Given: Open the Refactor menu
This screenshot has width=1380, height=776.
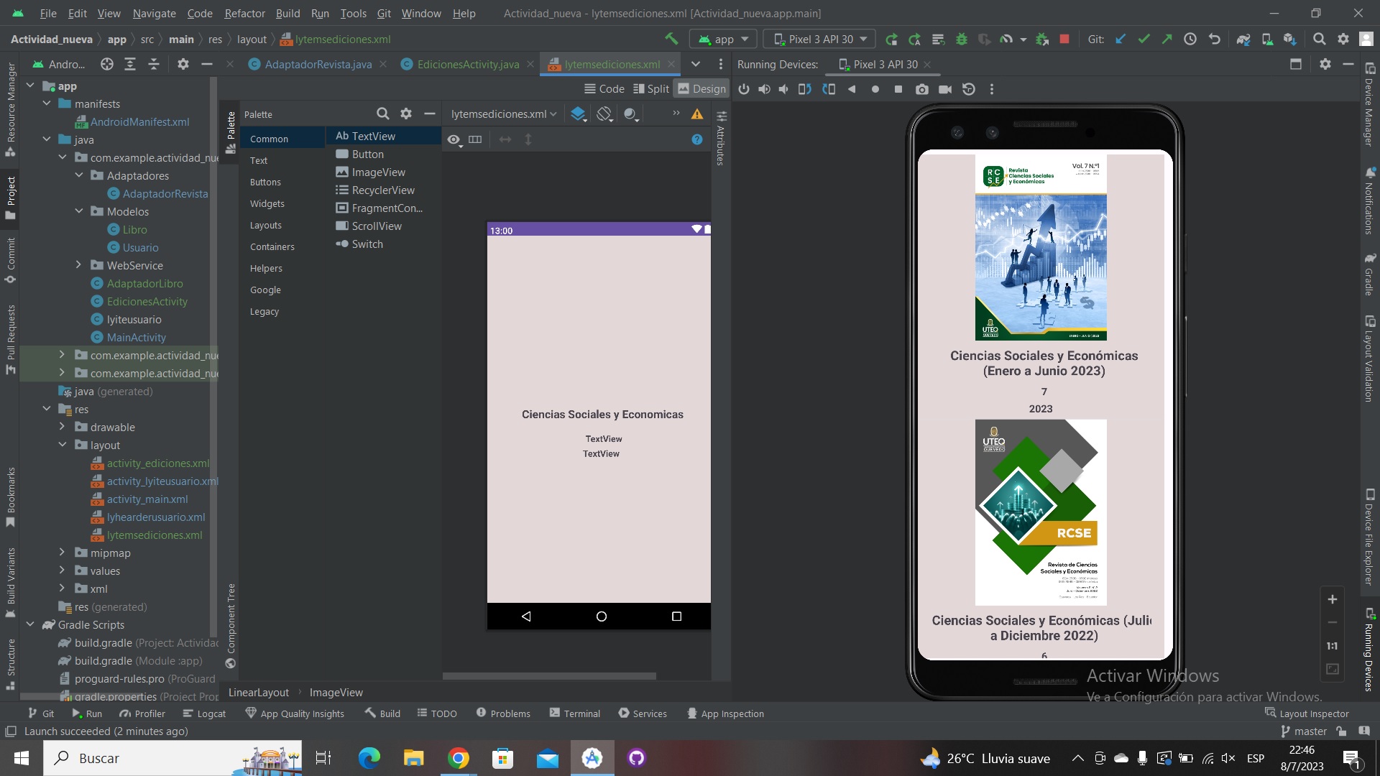Looking at the screenshot, I should 244,13.
